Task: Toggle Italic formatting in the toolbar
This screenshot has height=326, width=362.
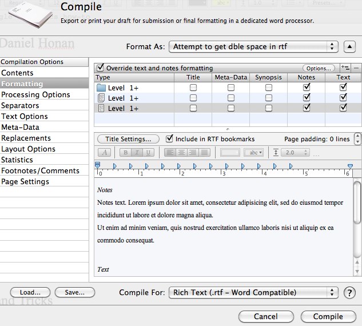Action: point(137,153)
